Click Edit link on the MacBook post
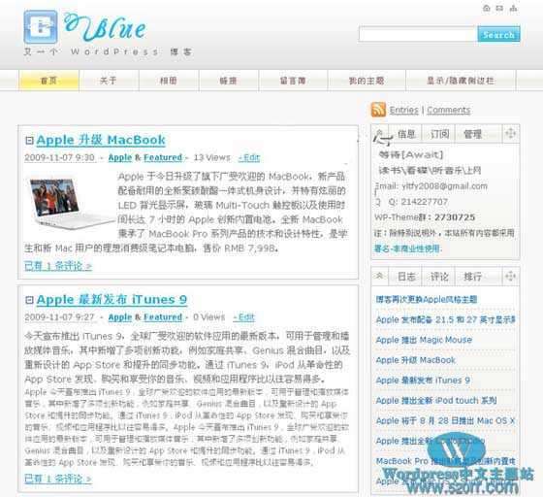 point(249,157)
